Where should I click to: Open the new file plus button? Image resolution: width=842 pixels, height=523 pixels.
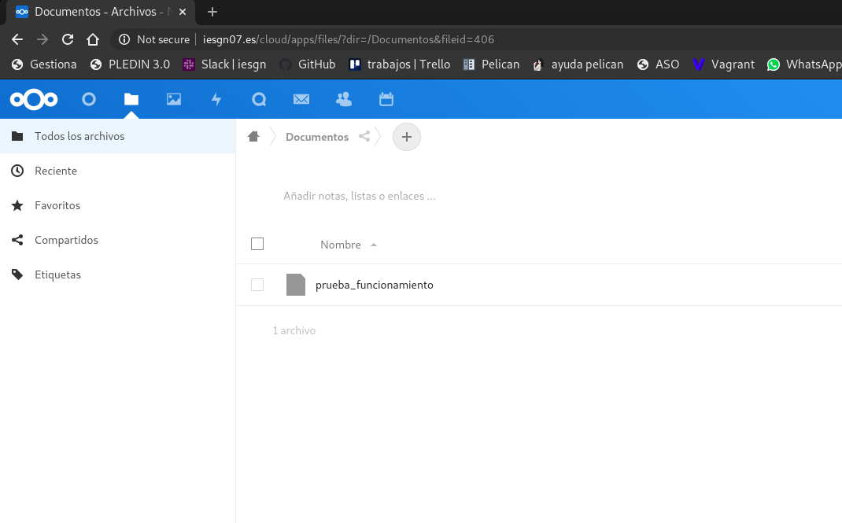(407, 137)
